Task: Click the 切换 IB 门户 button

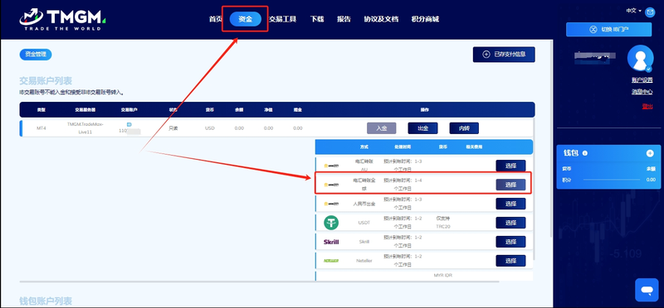Action: pos(609,30)
